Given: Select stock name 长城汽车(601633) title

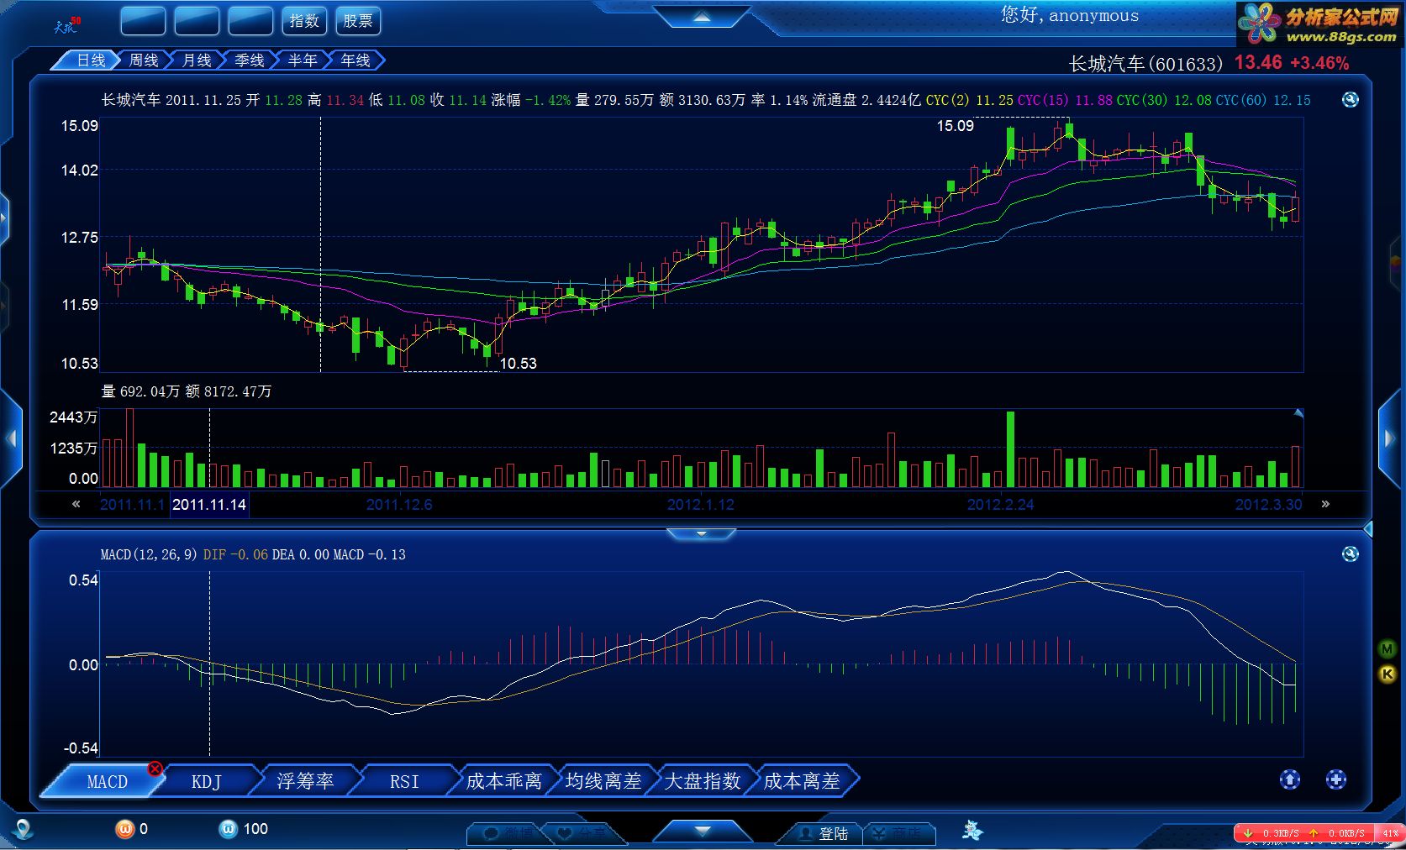Looking at the screenshot, I should (1145, 64).
